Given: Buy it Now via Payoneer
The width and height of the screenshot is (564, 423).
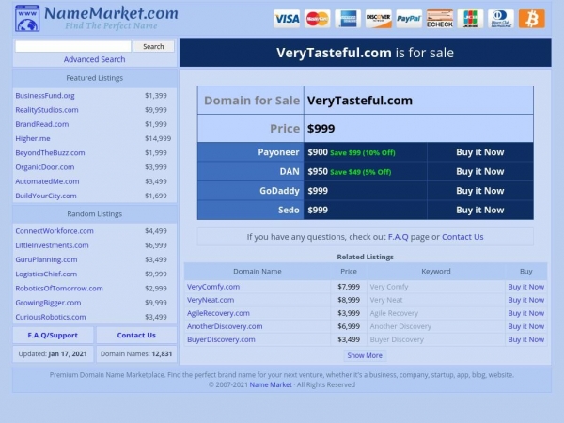Looking at the screenshot, I should click(479, 152).
